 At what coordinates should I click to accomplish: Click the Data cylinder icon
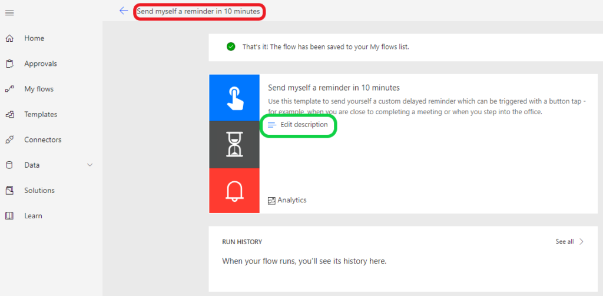(9, 165)
